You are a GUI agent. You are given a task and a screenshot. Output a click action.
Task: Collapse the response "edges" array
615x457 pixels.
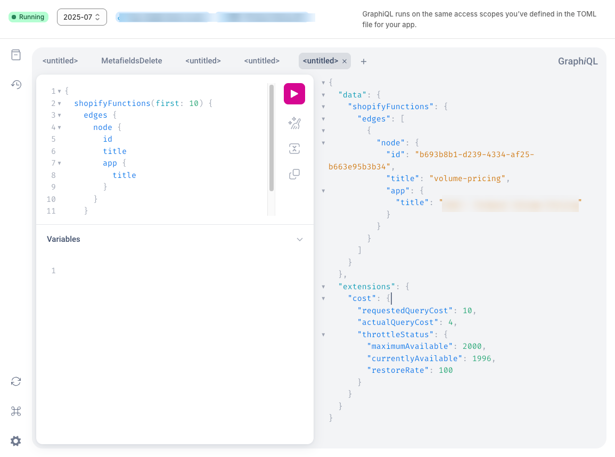point(323,119)
